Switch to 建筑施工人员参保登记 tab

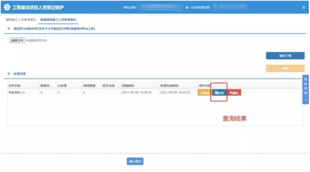[21, 19]
